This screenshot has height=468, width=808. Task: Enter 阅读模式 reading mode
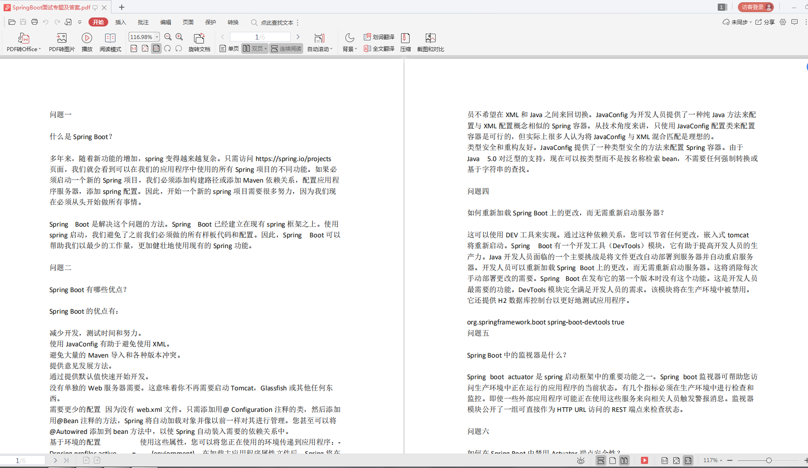point(110,42)
